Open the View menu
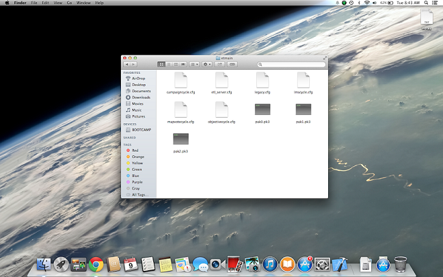443x277 pixels. [x=57, y=3]
